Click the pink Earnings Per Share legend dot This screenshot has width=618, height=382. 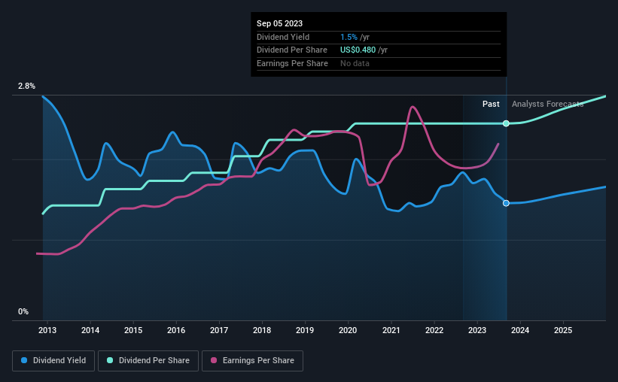tap(214, 360)
